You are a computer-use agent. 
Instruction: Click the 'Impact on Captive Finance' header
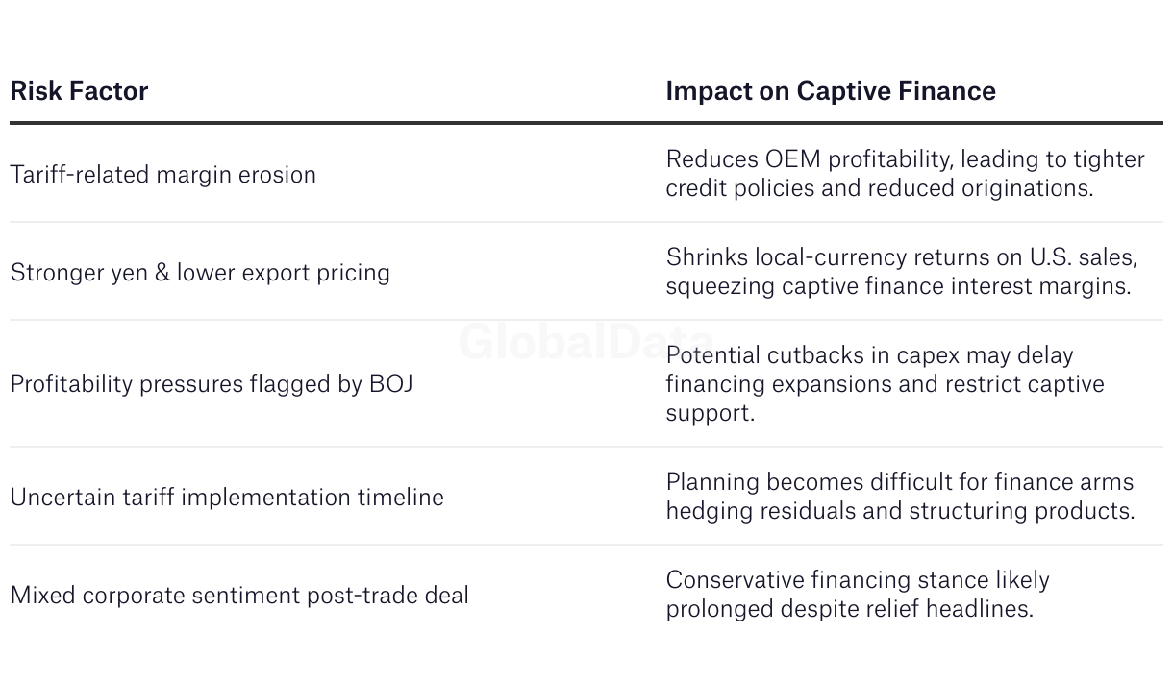point(830,91)
